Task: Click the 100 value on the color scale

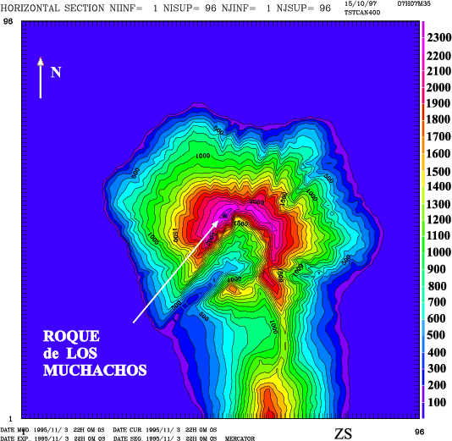Action: (437, 402)
